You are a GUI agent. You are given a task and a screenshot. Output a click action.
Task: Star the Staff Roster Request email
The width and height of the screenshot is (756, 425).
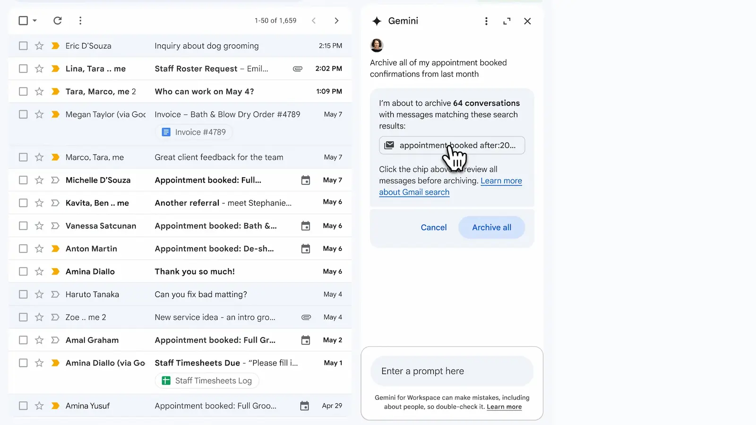pos(39,68)
